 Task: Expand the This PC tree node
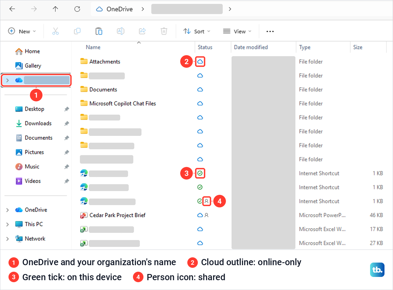(x=8, y=224)
